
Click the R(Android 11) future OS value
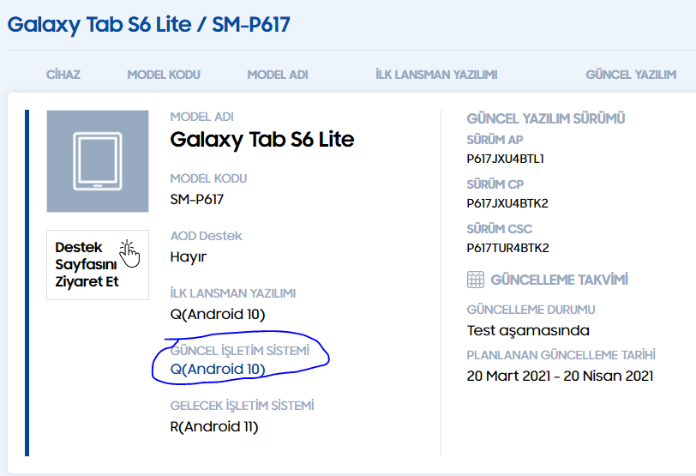coord(213,426)
